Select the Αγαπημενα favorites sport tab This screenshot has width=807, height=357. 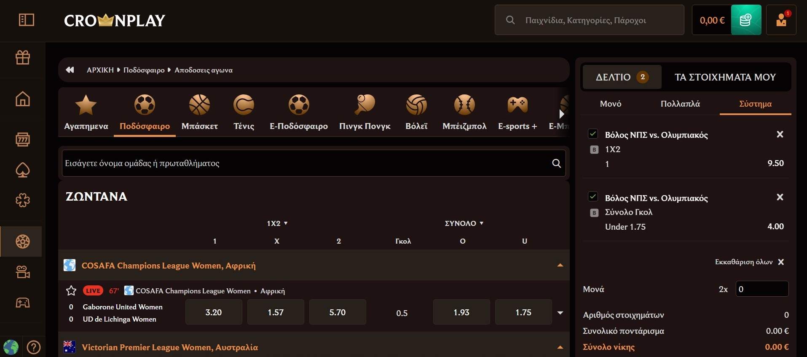pos(86,113)
